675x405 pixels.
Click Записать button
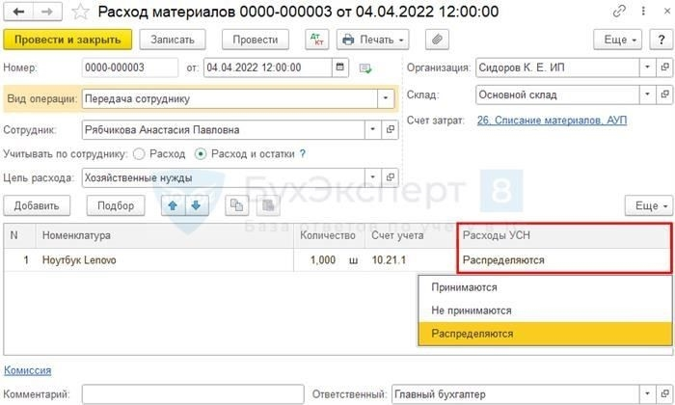pos(173,40)
